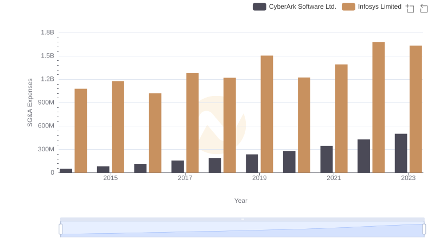The image size is (434, 250).
Task: Click the CyberArk bar for 2021
Action: [x=327, y=159]
